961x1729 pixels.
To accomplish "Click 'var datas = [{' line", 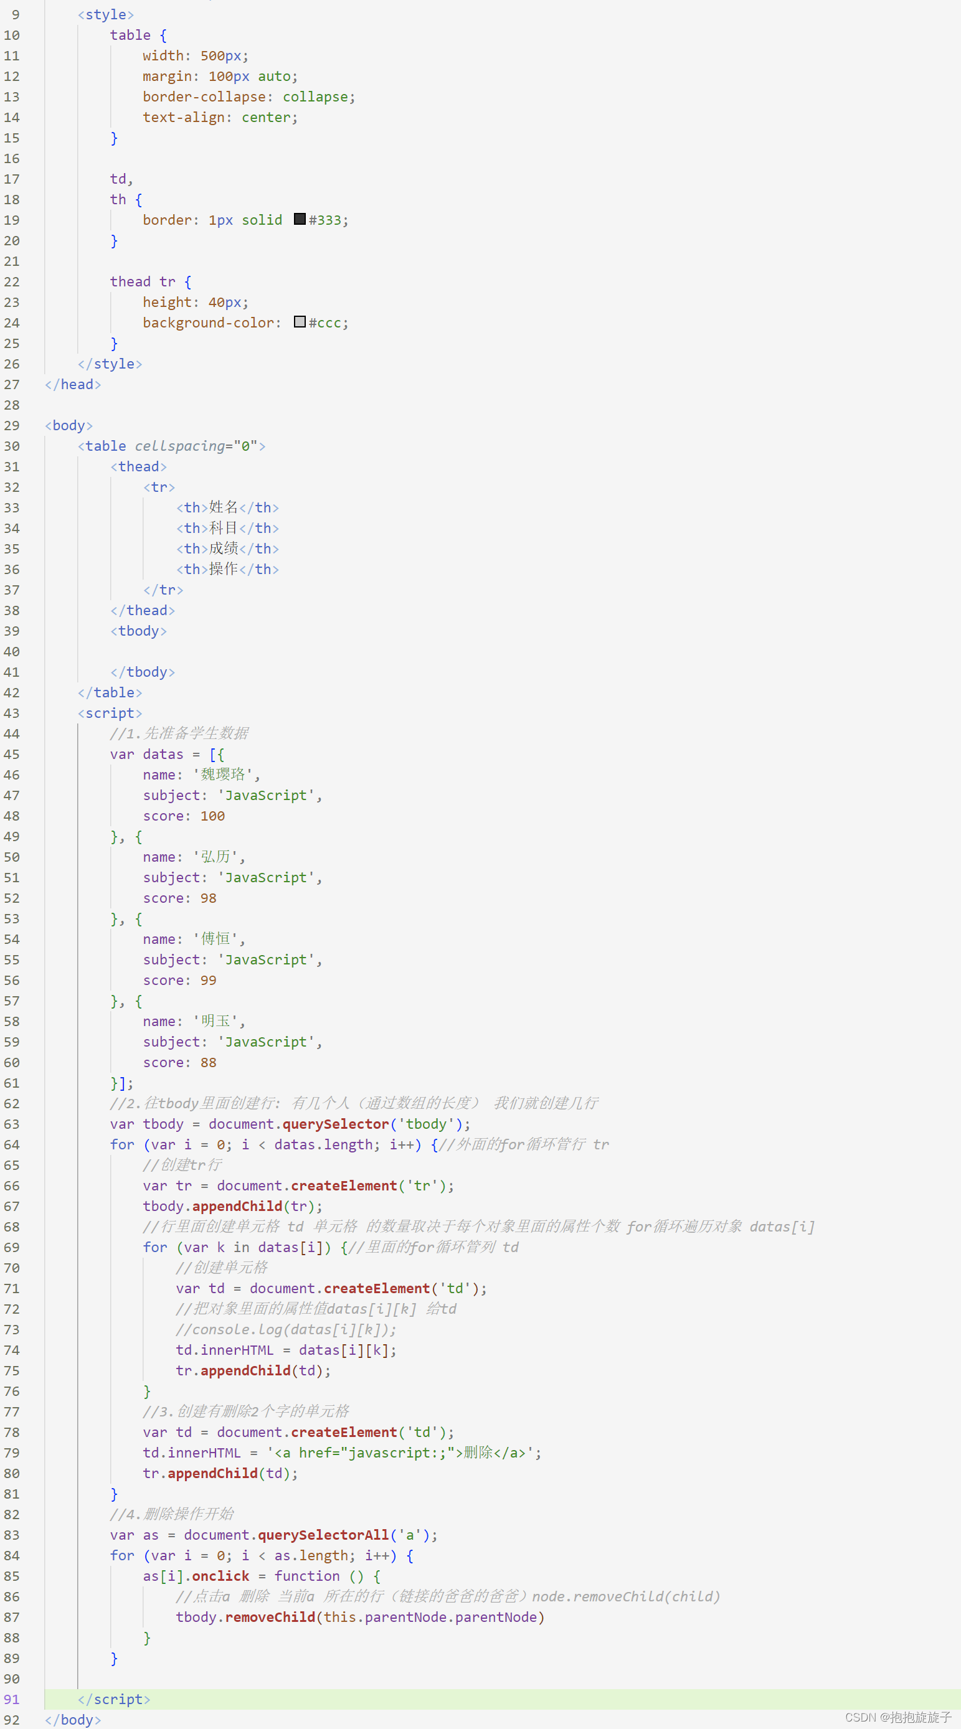I will [x=167, y=754].
